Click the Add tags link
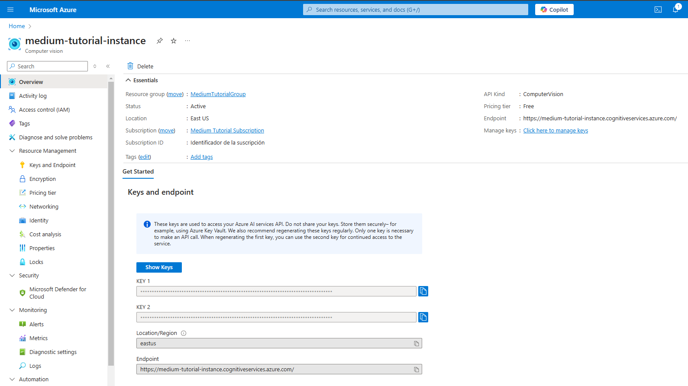 [202, 157]
